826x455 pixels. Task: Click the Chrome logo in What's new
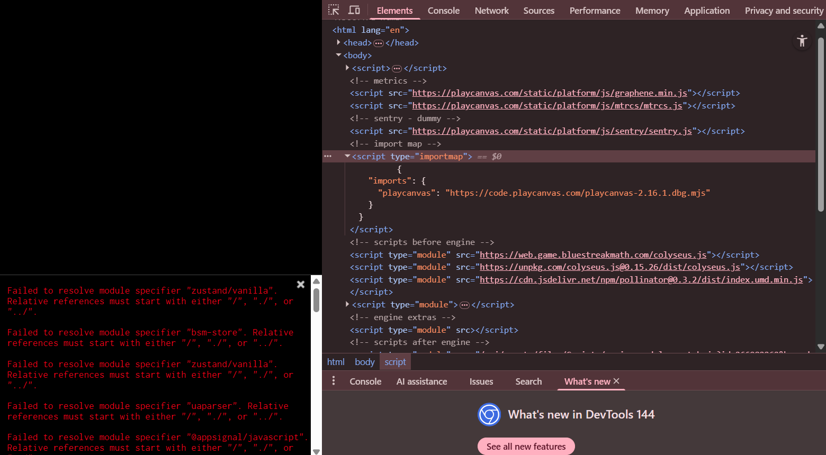489,415
